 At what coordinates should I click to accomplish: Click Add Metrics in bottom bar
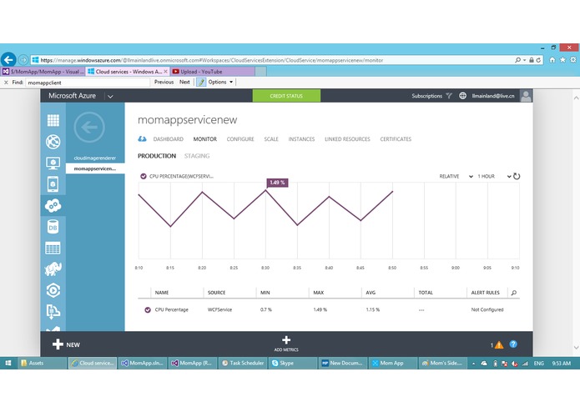click(x=286, y=344)
